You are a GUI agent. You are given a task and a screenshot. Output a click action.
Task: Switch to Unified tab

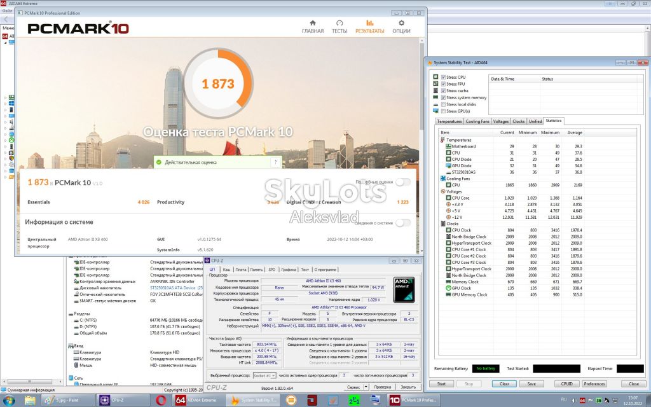coord(535,121)
